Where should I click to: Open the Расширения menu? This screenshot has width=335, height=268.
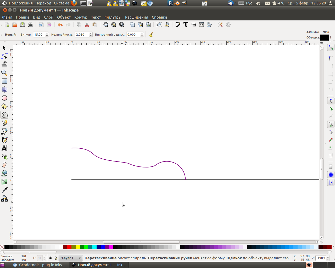click(x=137, y=17)
